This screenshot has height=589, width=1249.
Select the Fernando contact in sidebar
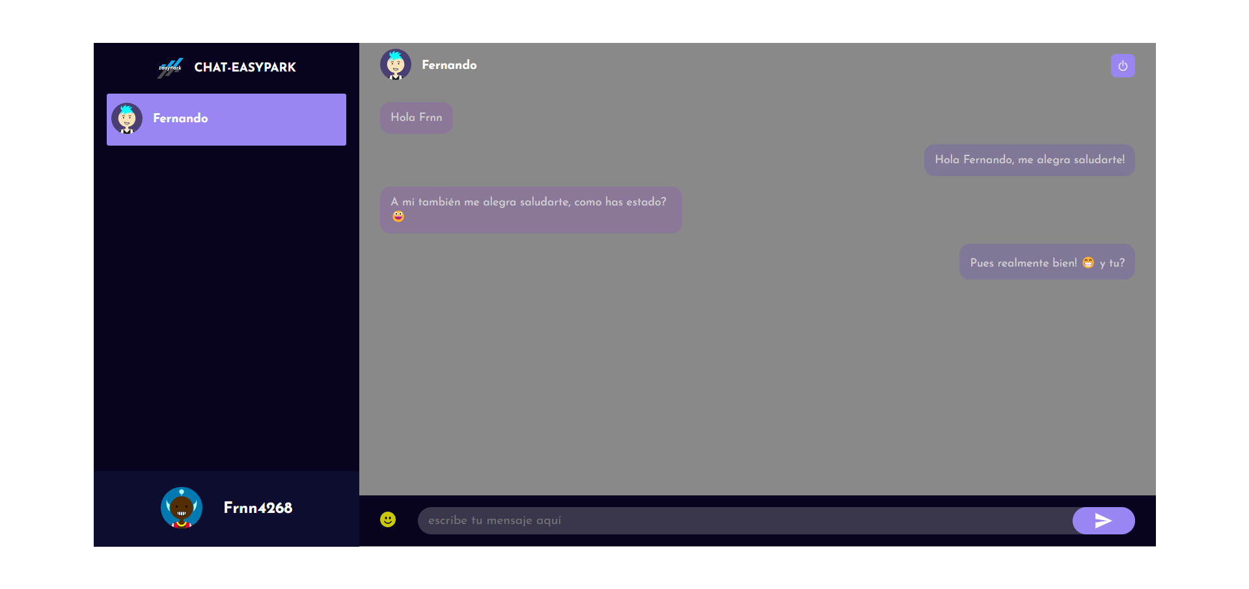(226, 120)
